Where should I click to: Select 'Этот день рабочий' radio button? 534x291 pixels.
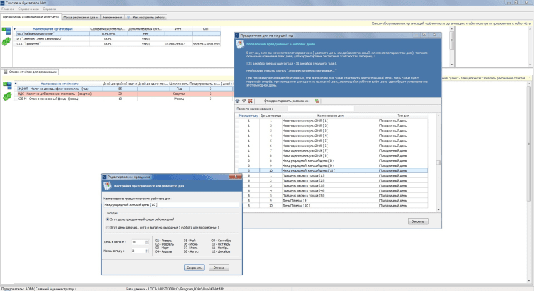click(x=108, y=229)
